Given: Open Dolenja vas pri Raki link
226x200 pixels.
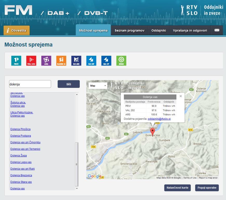Looking at the screenshot, I should [23, 169].
